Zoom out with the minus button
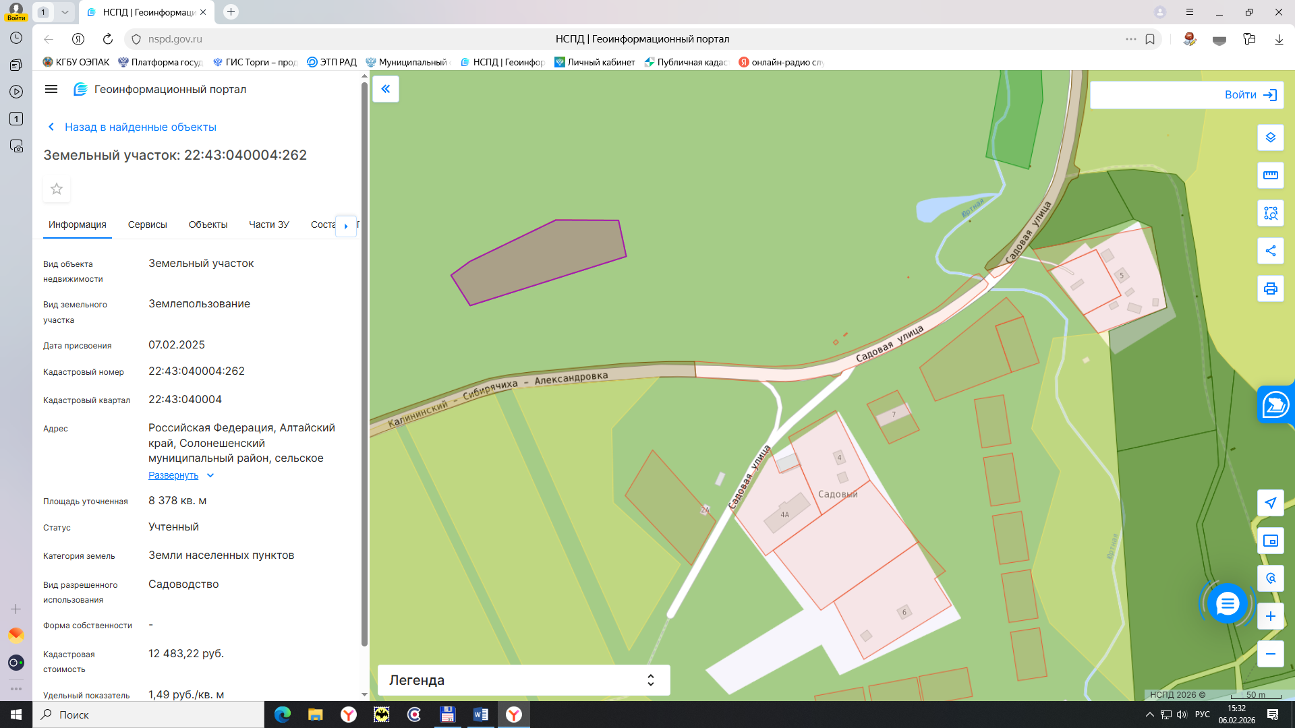The height and width of the screenshot is (728, 1295). 1270,654
